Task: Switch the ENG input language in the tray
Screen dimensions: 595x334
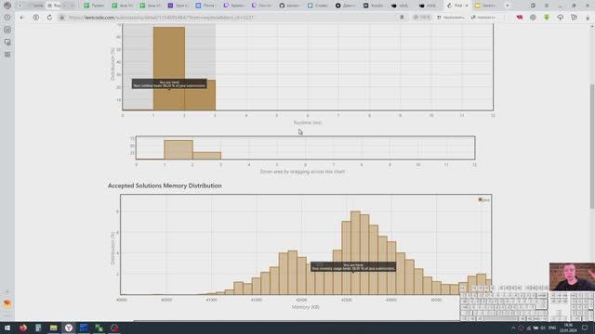Action: (552, 328)
